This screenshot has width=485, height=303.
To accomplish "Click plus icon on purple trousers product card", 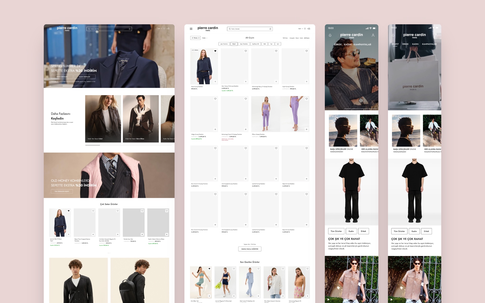I will point(306,129).
